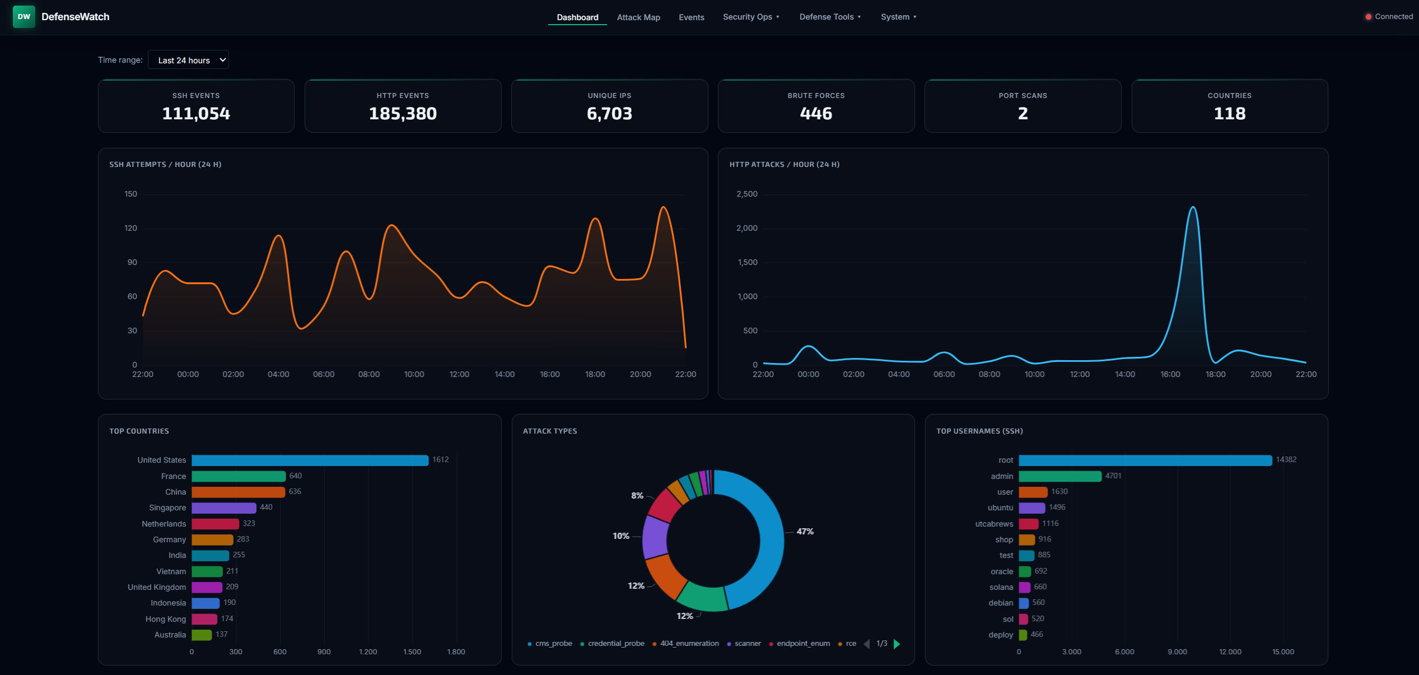Go to next legend page arrow
The height and width of the screenshot is (675, 1419).
(x=897, y=644)
